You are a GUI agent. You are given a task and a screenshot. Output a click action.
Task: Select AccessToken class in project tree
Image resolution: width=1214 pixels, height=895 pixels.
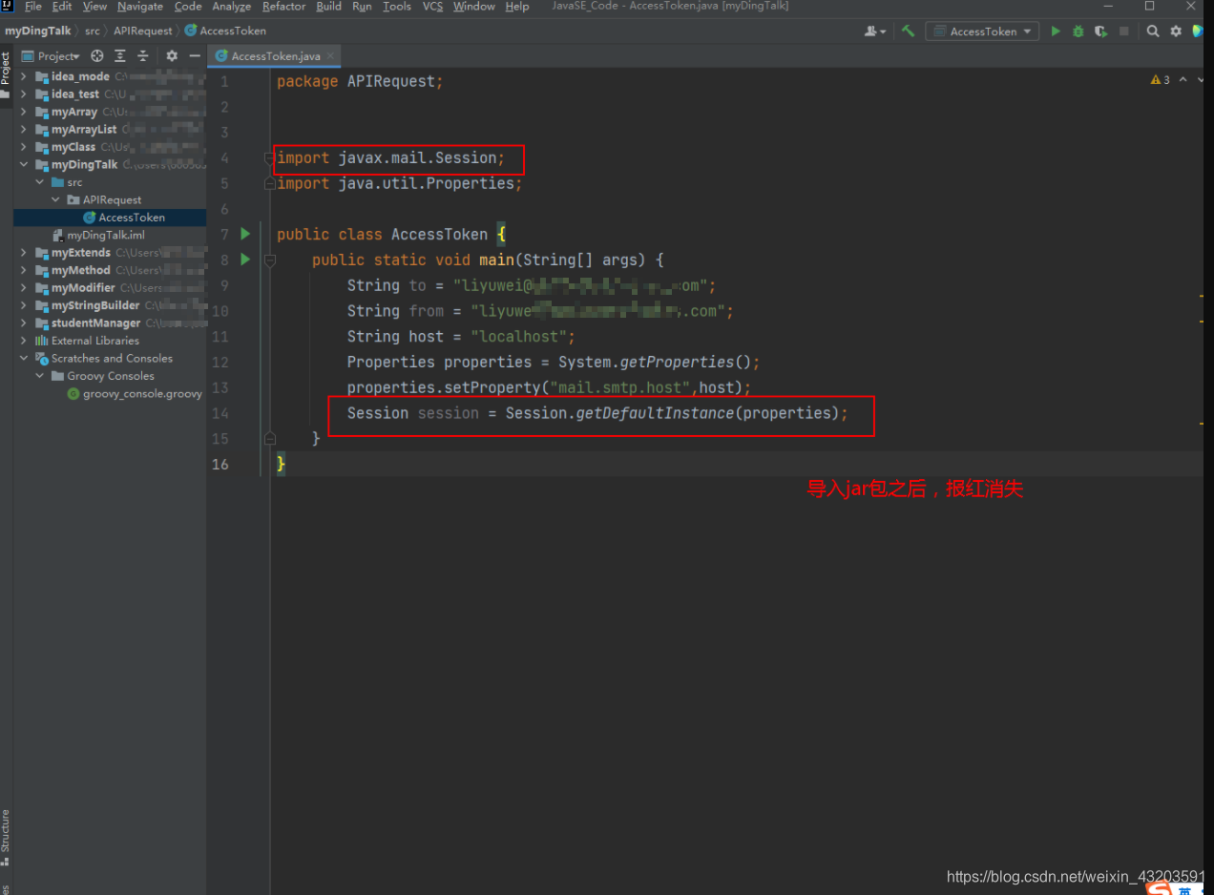[110, 218]
